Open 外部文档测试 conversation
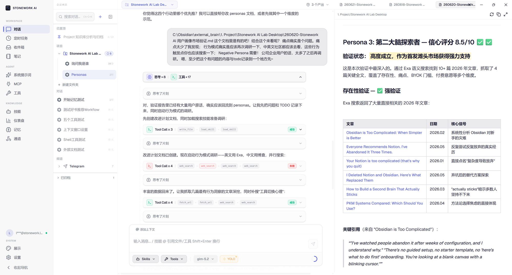Viewport: 512px width, 275px height. coord(85,150)
